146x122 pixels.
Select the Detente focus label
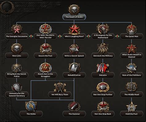(103, 75)
